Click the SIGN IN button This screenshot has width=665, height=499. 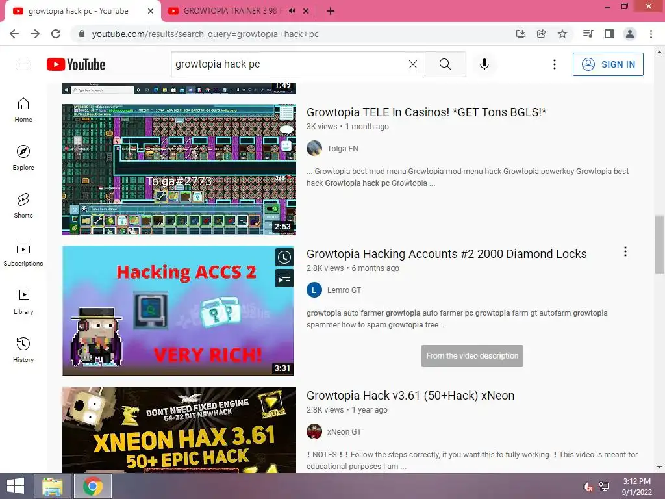point(608,64)
